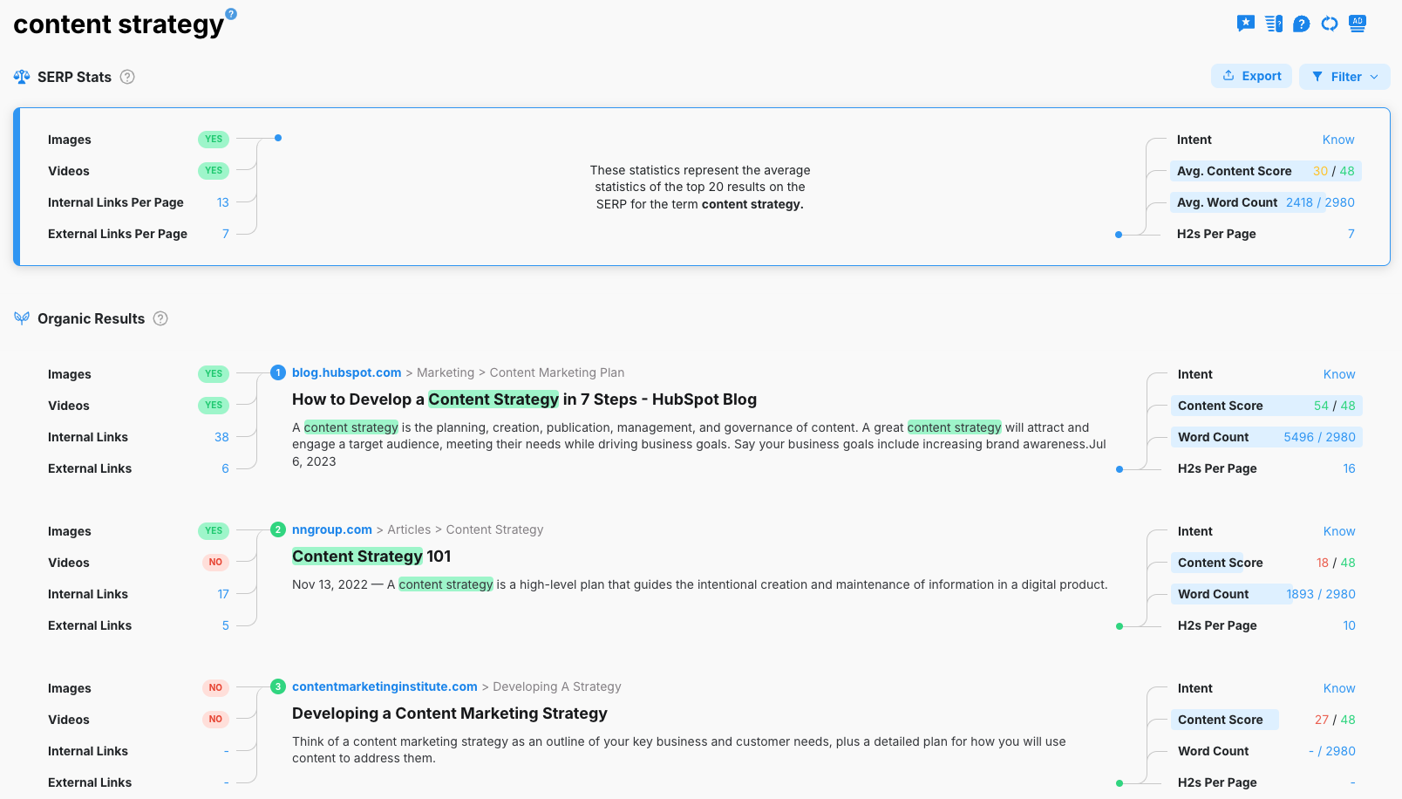The height and width of the screenshot is (799, 1402).
Task: Click the help icon beside Organic Results
Action: click(x=160, y=318)
